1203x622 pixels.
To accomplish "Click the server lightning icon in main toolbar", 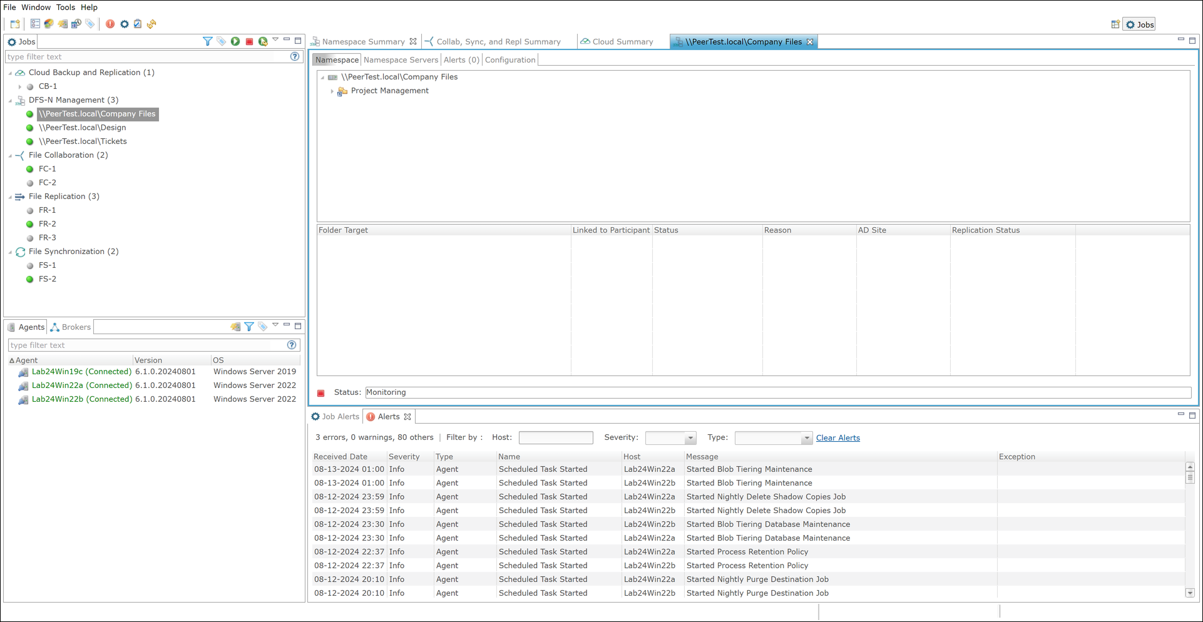I will (63, 24).
